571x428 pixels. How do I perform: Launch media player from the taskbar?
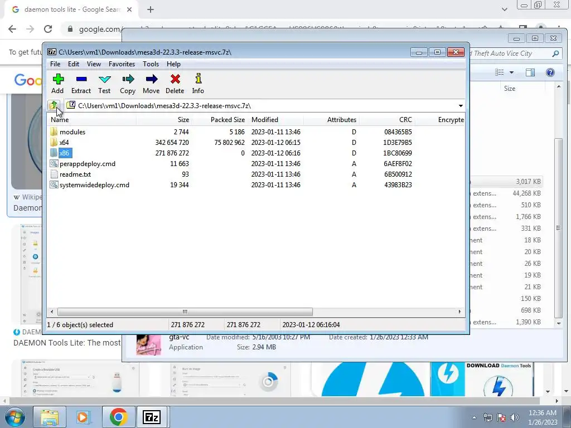click(84, 417)
